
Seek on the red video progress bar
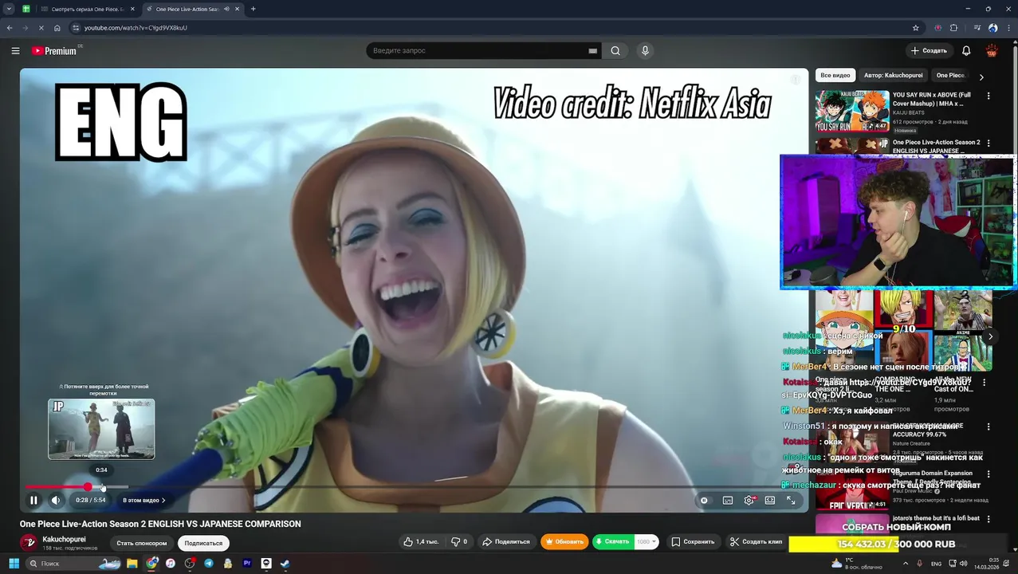tap(57, 486)
